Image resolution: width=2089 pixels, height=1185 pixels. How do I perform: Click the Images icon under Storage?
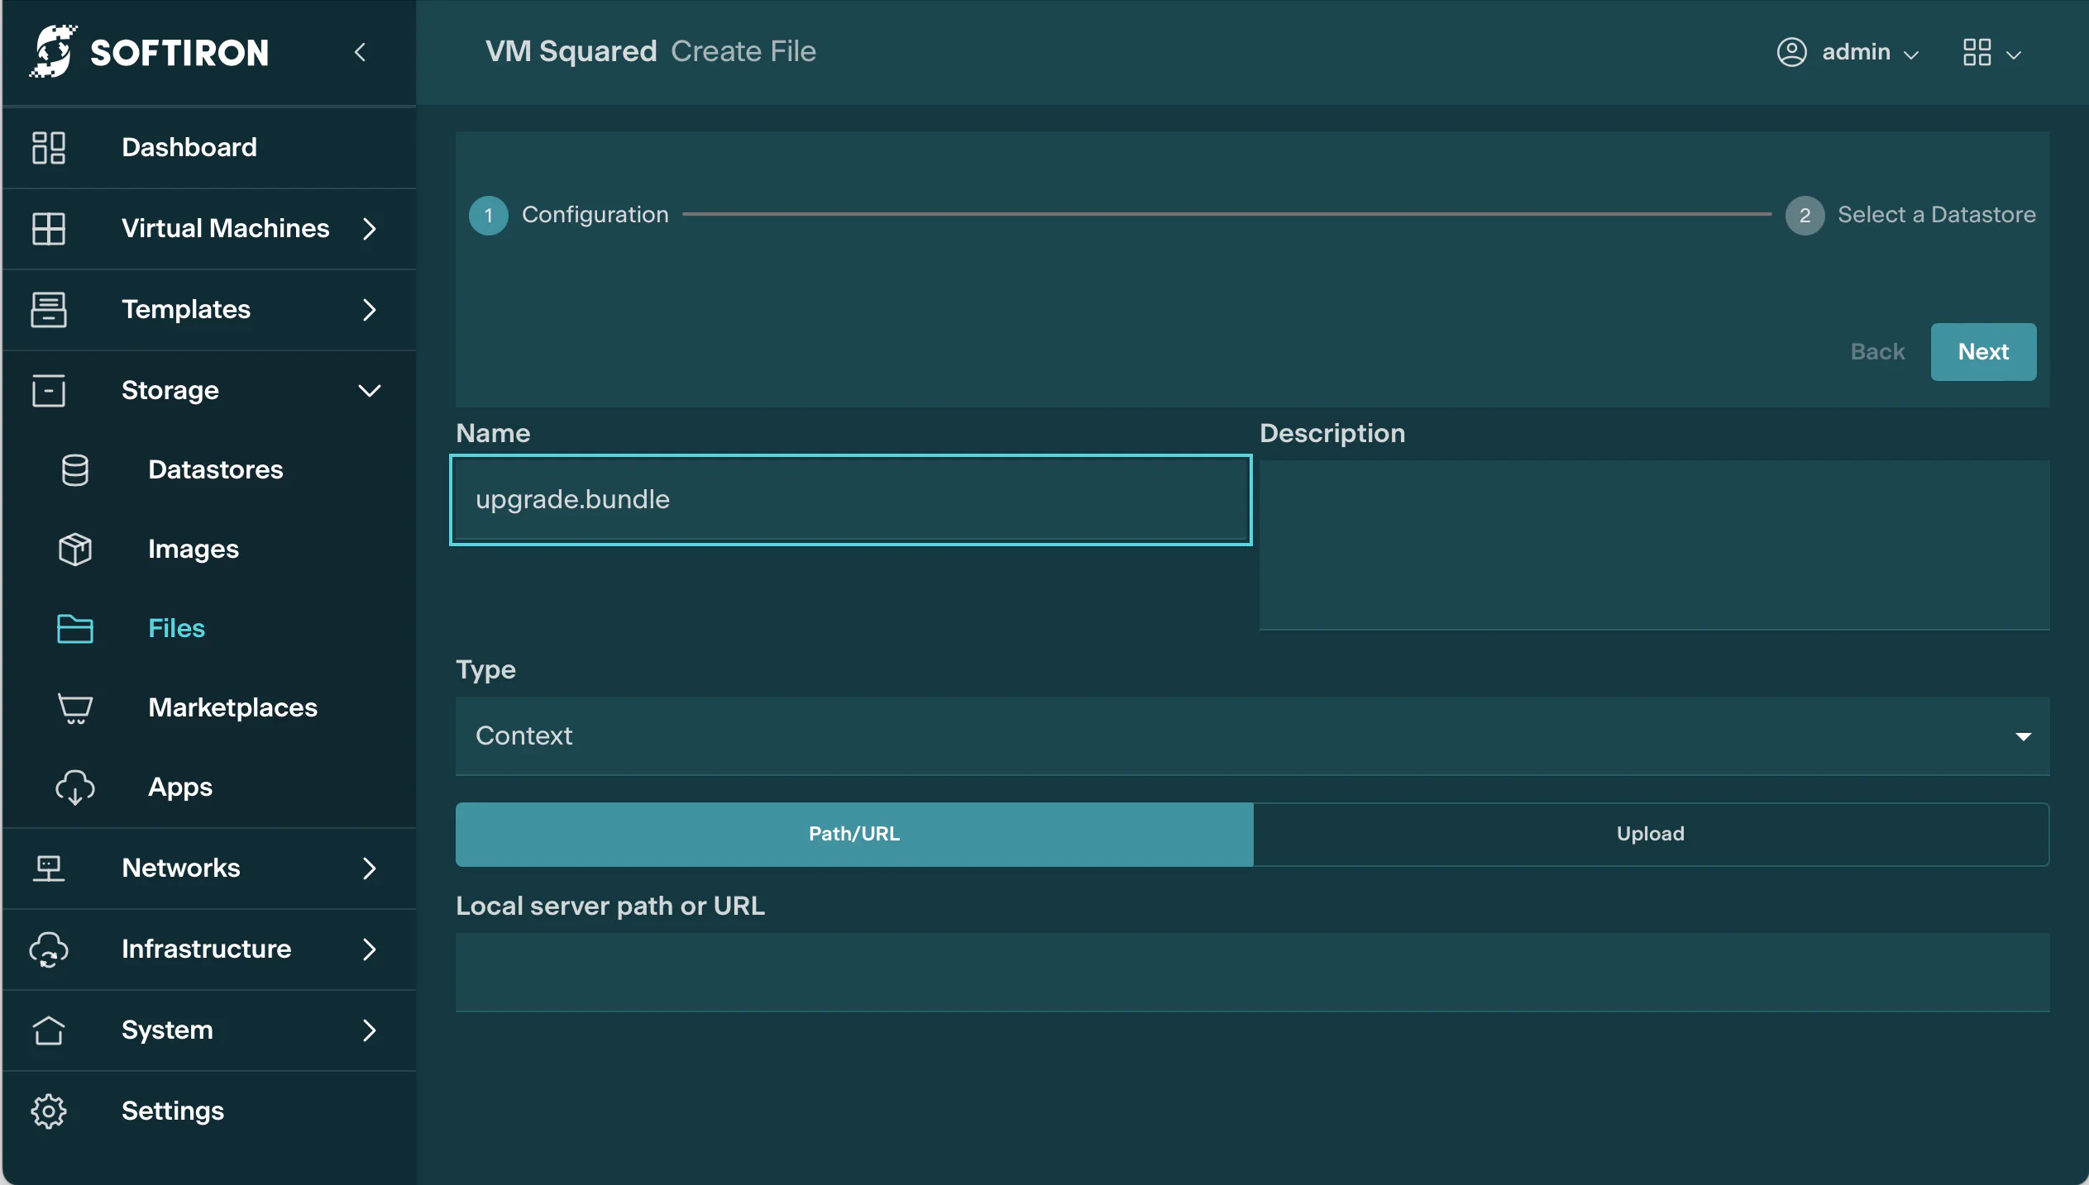74,547
